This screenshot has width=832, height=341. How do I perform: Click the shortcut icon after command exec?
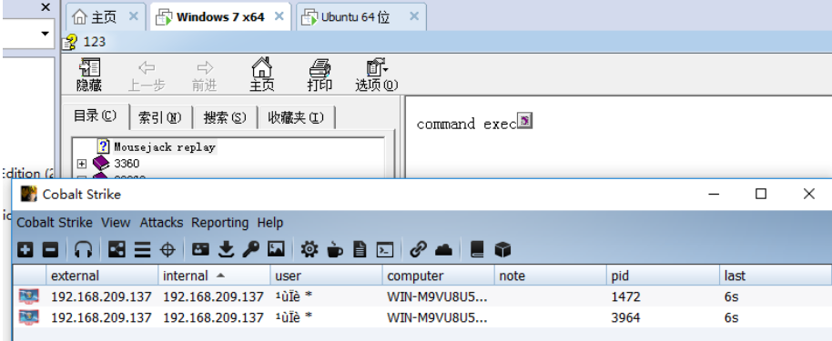click(524, 121)
